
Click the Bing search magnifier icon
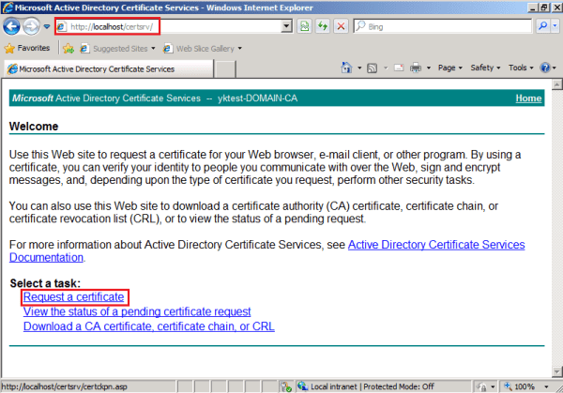point(542,26)
